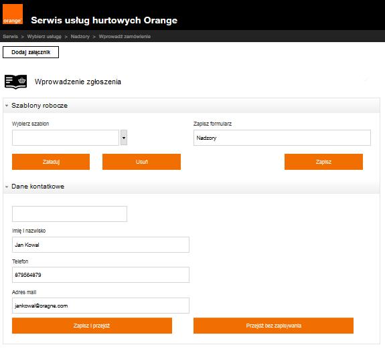Click the orange Zapisz button
385x349 pixels.
[323, 162]
